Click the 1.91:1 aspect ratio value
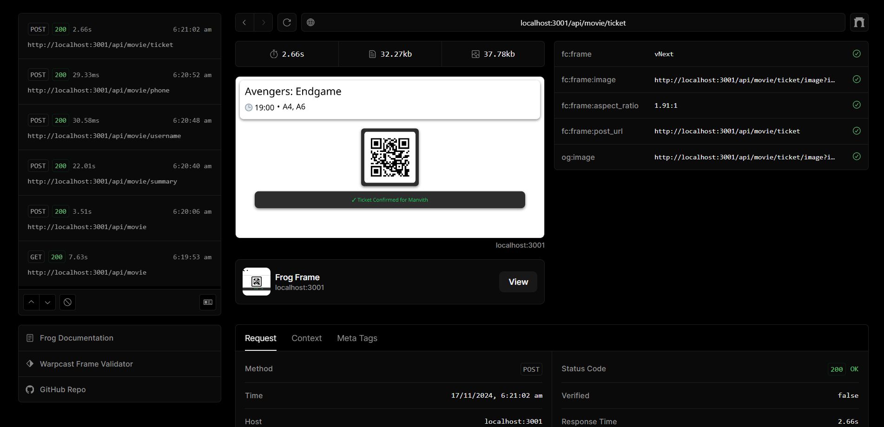Screen dimensions: 884x427 666,105
